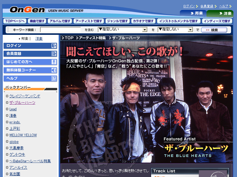The image size is (237, 177).
Task: Open the second 指定しない dropdown
Action: coord(175,29)
